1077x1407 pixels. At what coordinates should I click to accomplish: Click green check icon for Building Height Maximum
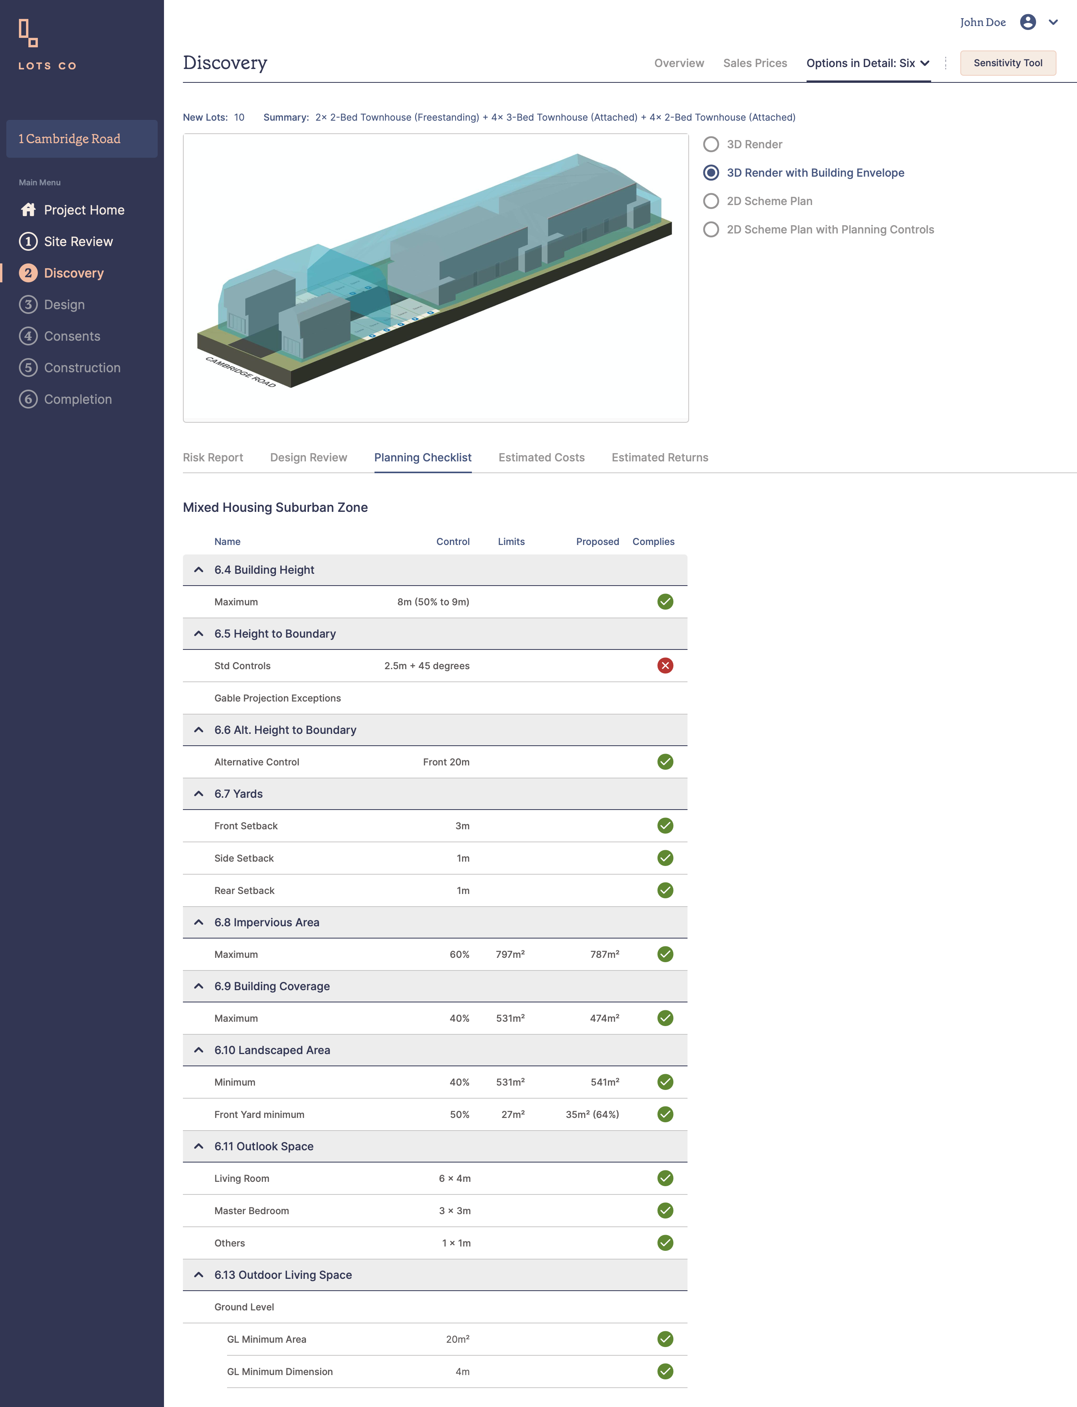click(x=665, y=601)
